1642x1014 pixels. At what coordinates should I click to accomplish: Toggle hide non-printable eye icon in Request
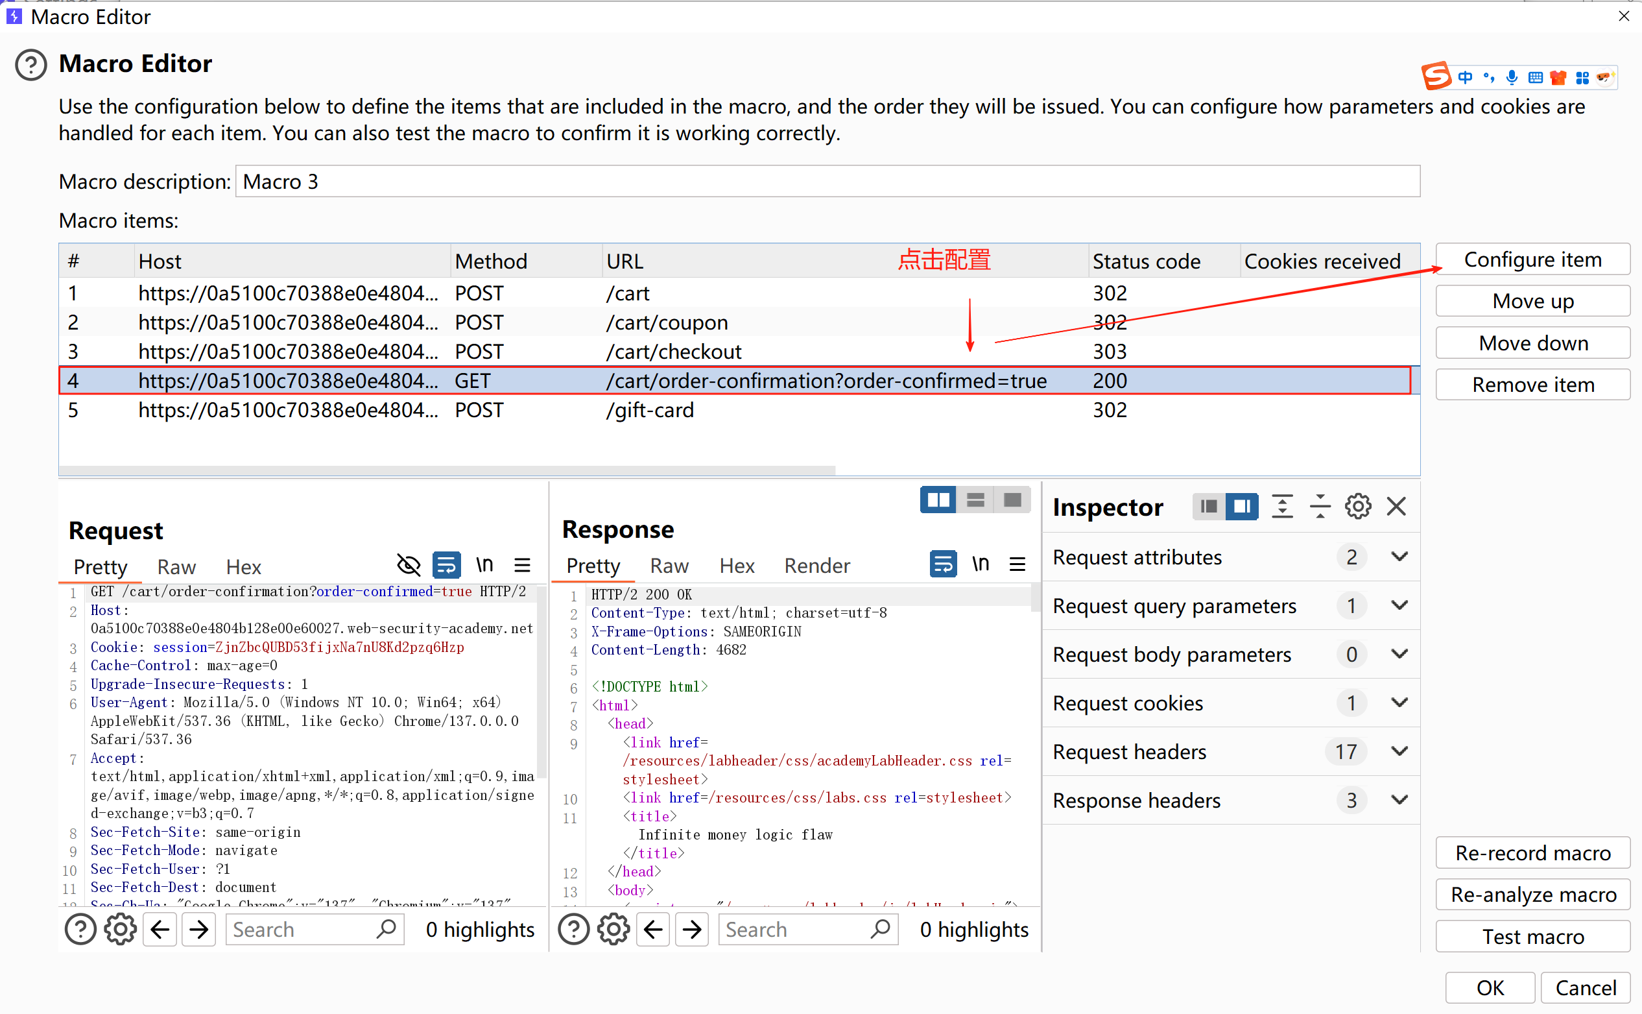click(408, 565)
